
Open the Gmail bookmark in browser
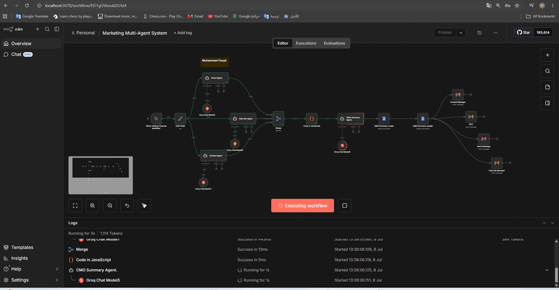pyautogui.click(x=195, y=16)
